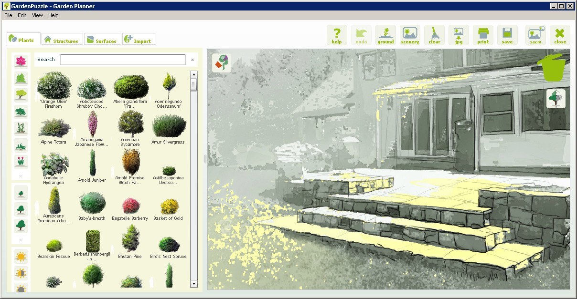Viewport: 577px width, 299px height.
Task: Clear the search with the x button
Action: tap(192, 60)
